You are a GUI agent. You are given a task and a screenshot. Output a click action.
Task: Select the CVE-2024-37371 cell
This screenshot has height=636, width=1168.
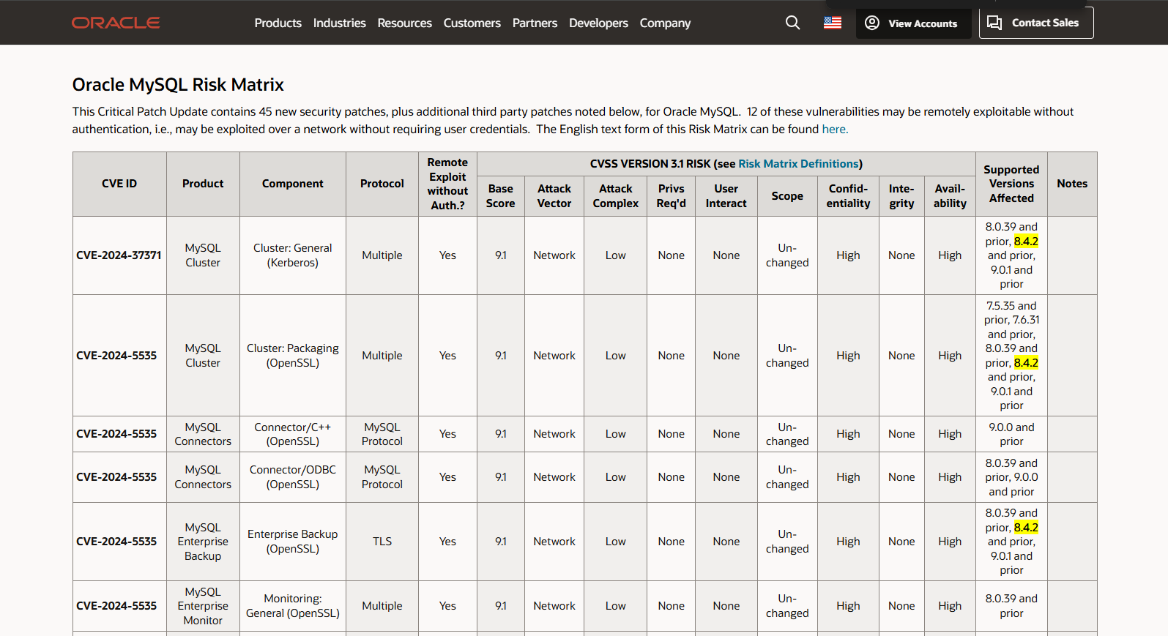point(119,255)
